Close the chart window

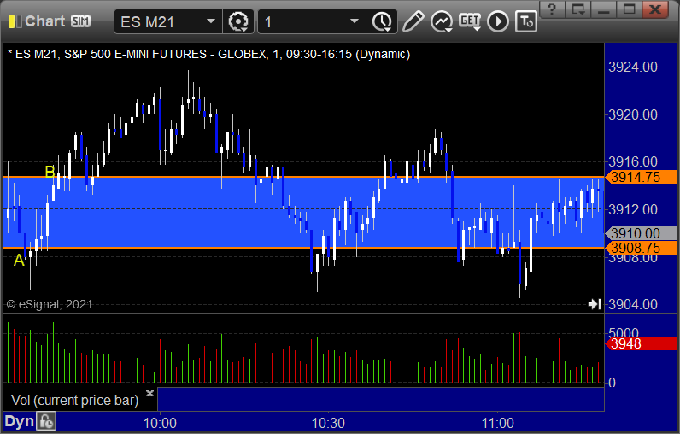click(656, 9)
